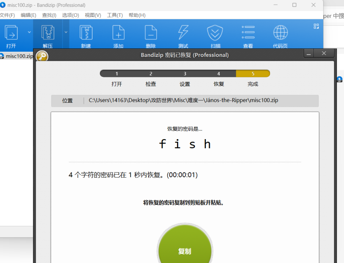Click the New archive (新建) icon

click(x=86, y=33)
